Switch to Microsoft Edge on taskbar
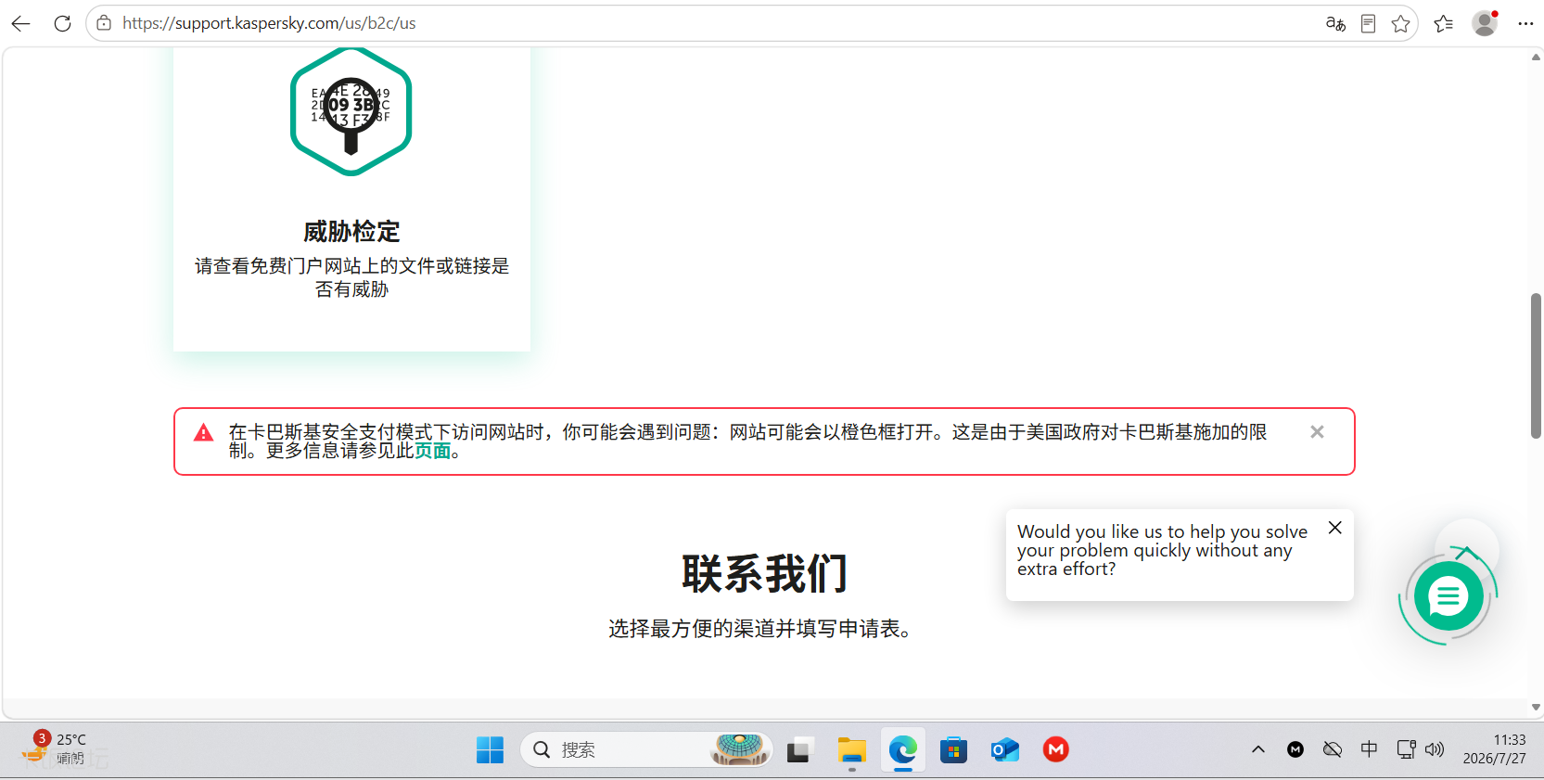Image resolution: width=1544 pixels, height=780 pixels. tap(902, 749)
